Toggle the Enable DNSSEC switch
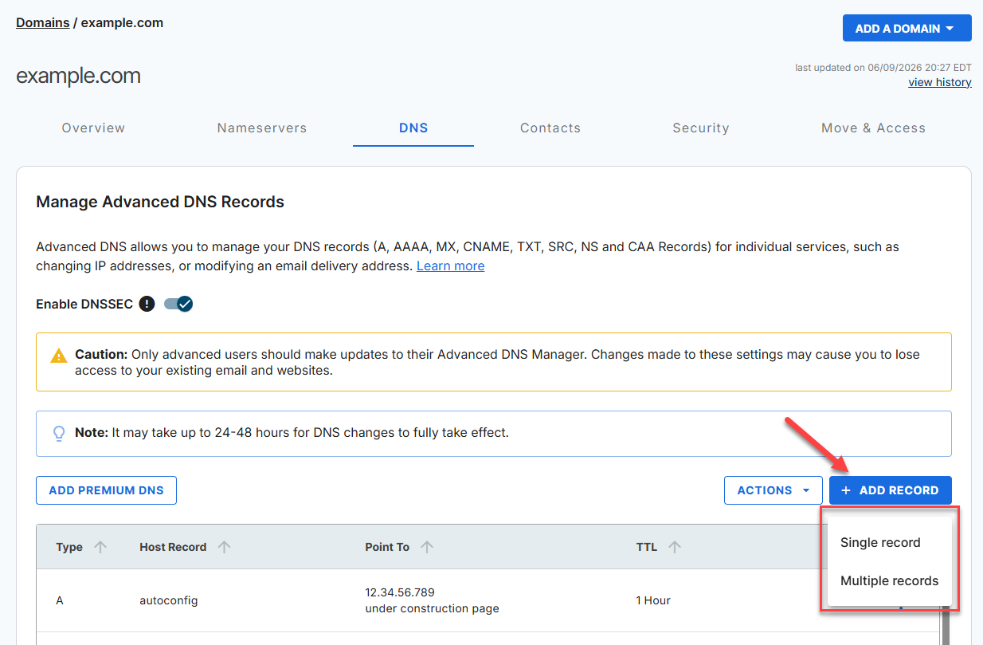Image resolution: width=983 pixels, height=645 pixels. [178, 304]
